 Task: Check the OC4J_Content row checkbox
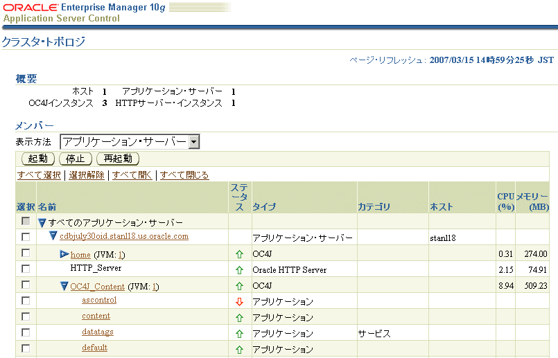point(26,285)
